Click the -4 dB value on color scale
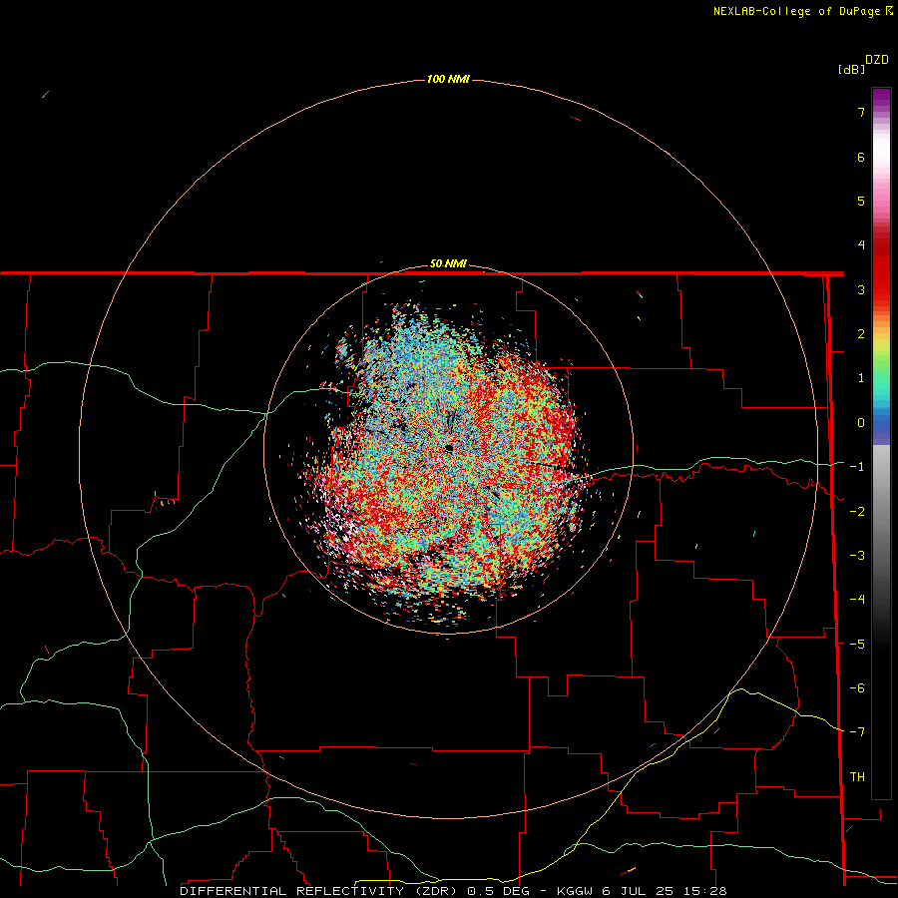This screenshot has width=898, height=898. pos(857,600)
